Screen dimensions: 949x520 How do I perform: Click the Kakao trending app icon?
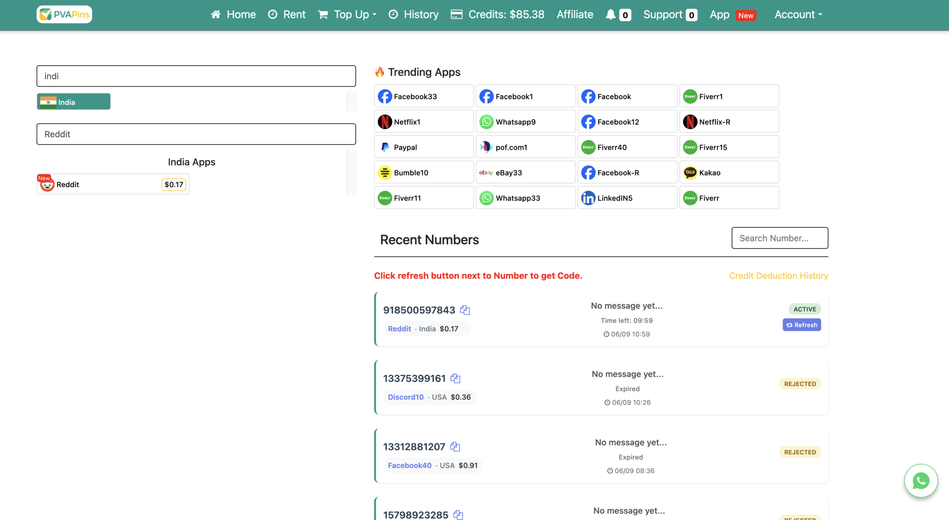(729, 172)
